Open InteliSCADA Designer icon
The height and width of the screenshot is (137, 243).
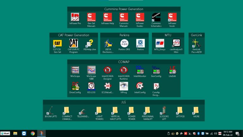tap(108, 70)
